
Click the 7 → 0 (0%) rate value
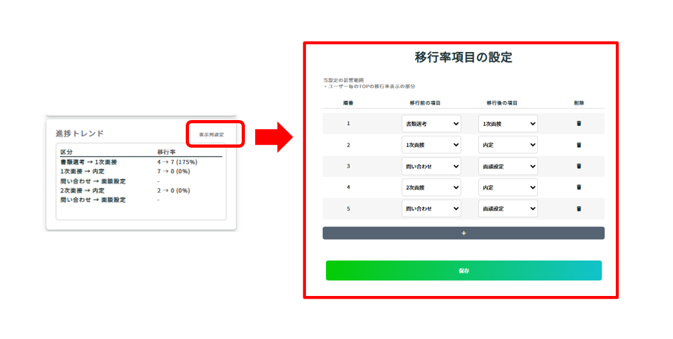pos(174,171)
